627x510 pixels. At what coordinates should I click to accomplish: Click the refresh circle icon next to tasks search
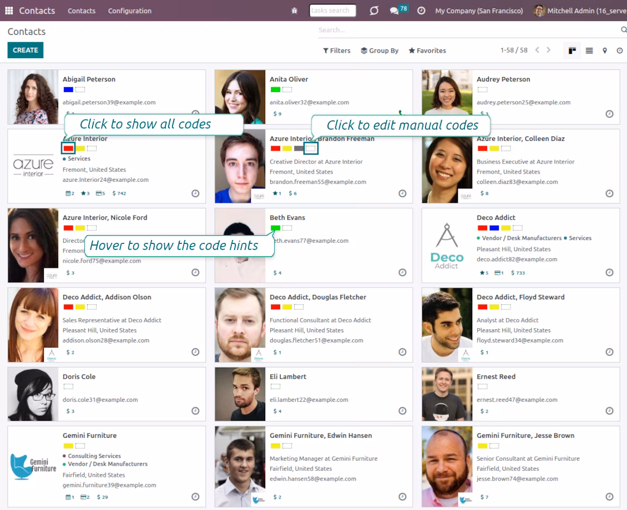coord(374,11)
